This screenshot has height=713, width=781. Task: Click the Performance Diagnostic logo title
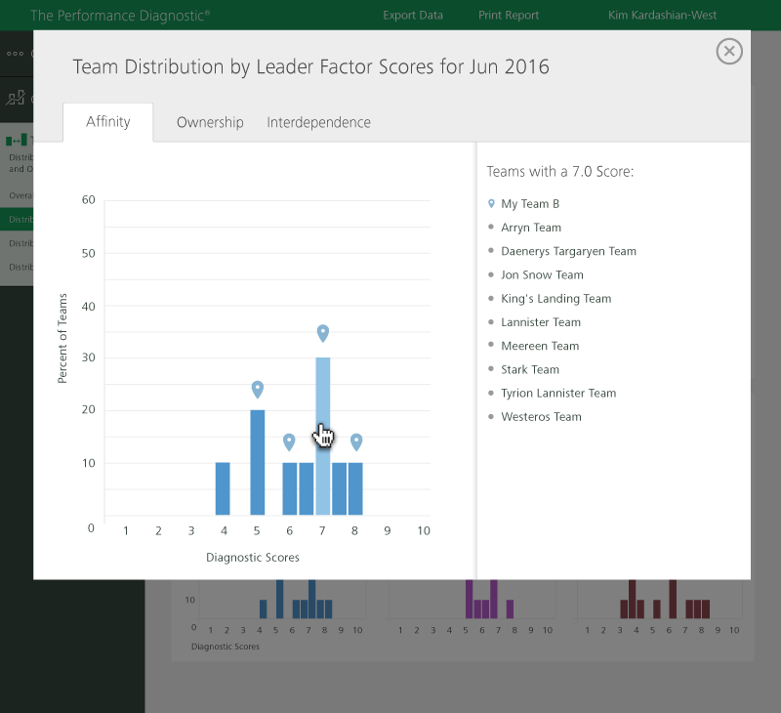pyautogui.click(x=119, y=16)
